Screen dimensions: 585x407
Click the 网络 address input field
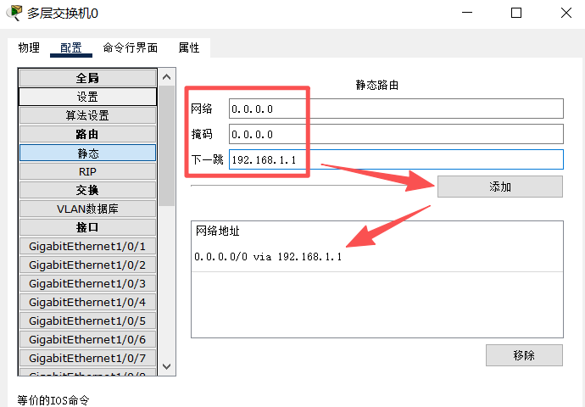tap(396, 109)
